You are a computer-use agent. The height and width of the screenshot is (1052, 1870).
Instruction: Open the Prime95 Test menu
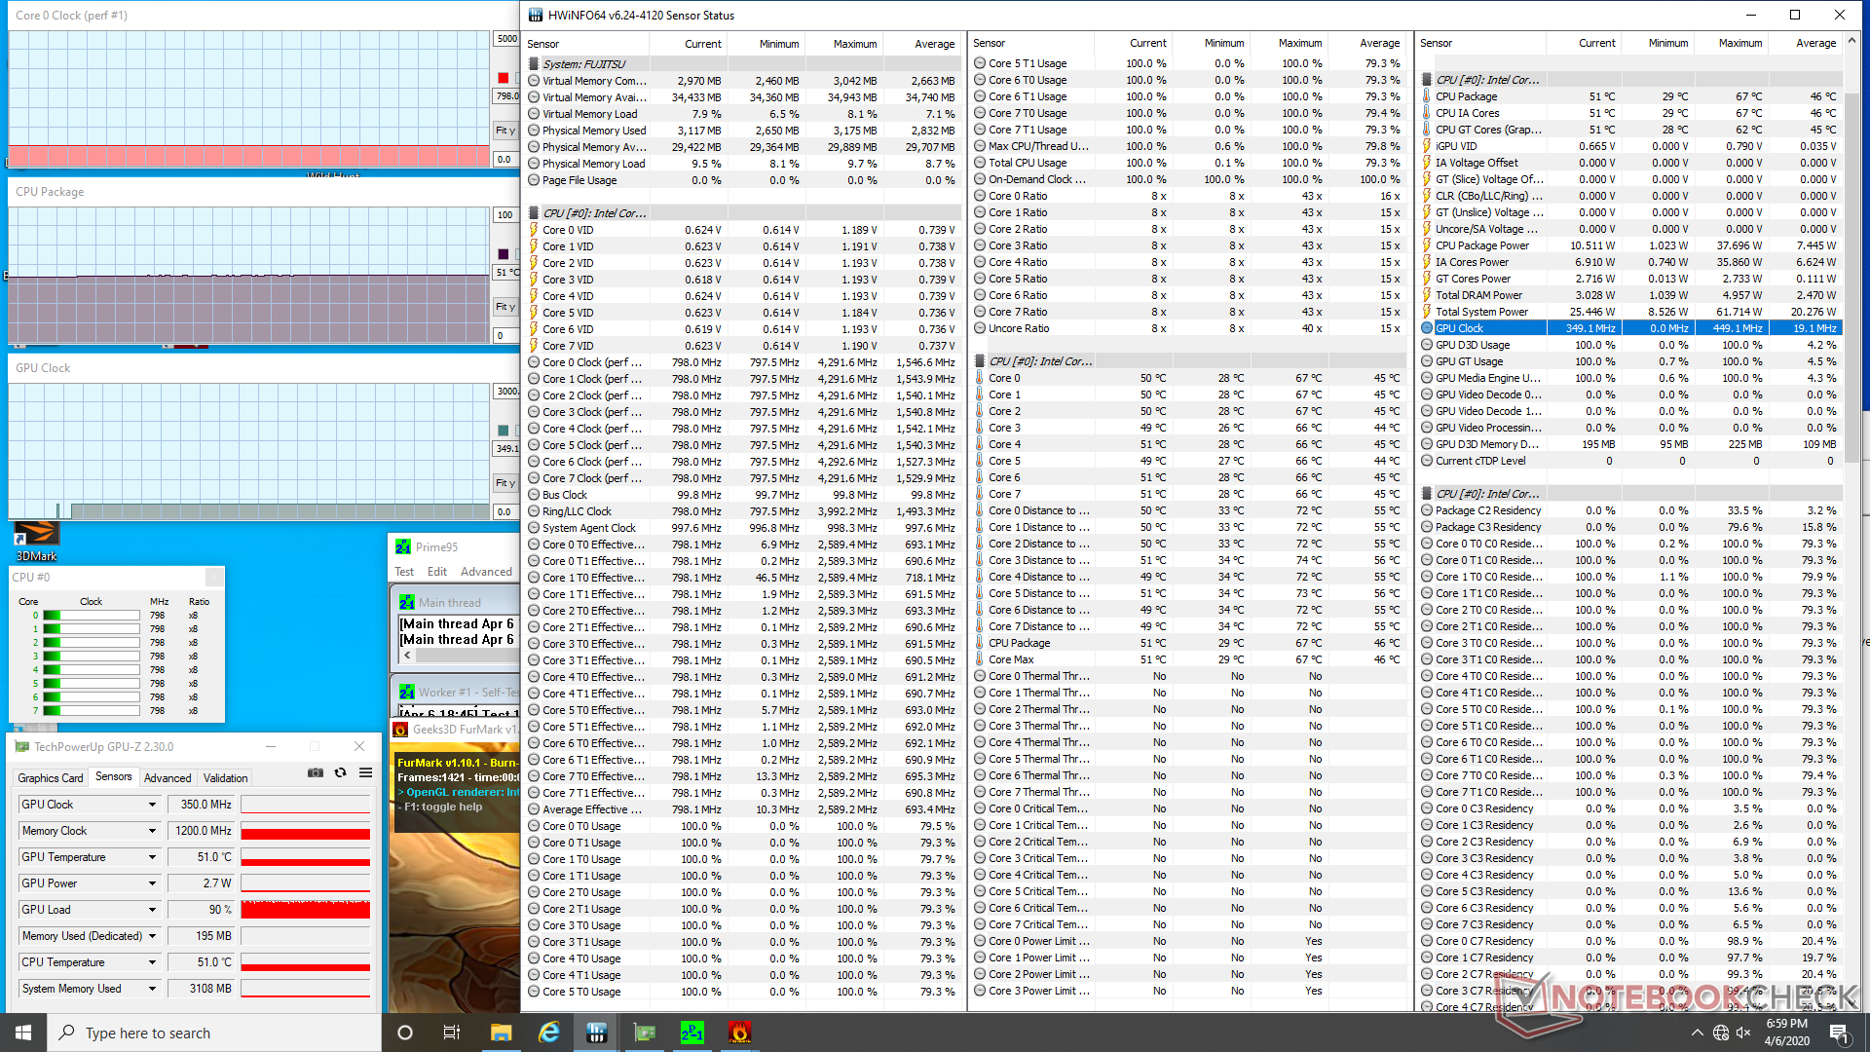point(404,572)
